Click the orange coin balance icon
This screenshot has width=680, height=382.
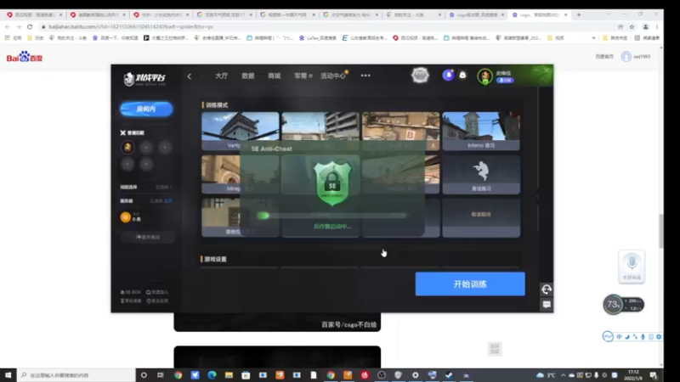pyautogui.click(x=125, y=217)
